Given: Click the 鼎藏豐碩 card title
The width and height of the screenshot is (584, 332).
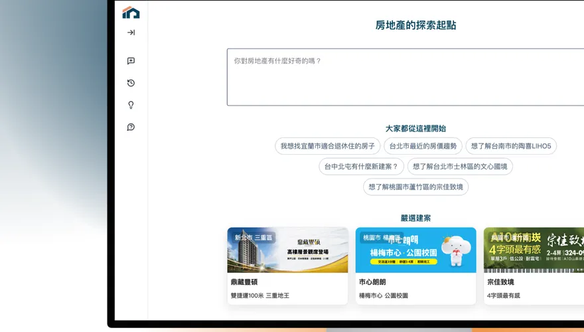Looking at the screenshot, I should pyautogui.click(x=244, y=282).
